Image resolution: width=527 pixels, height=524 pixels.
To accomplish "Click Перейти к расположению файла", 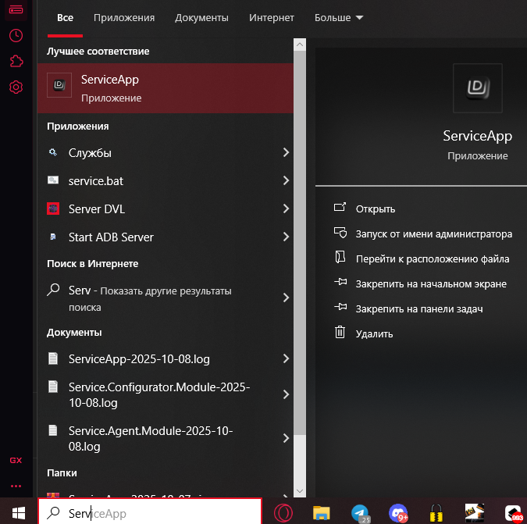I will point(432,258).
